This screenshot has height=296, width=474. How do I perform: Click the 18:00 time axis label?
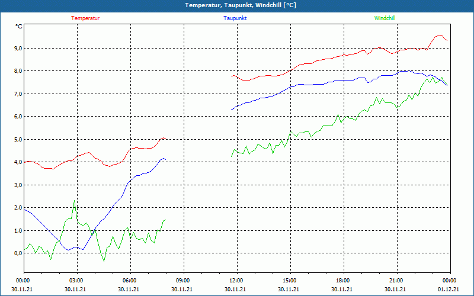coord(342,281)
